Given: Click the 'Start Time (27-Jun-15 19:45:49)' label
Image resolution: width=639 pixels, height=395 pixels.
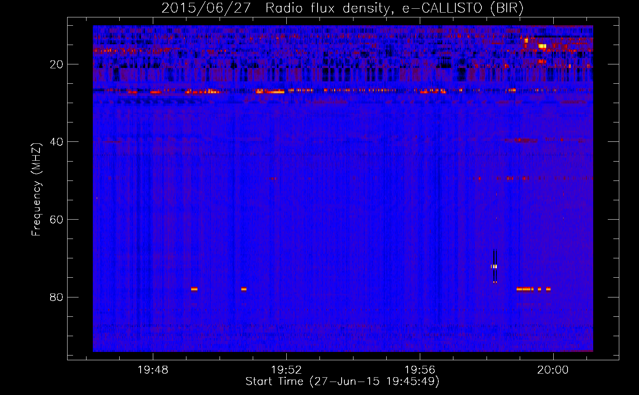Looking at the screenshot, I should point(342,382).
